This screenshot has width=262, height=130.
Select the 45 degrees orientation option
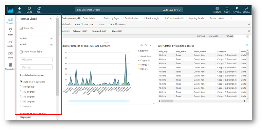pos(21,96)
